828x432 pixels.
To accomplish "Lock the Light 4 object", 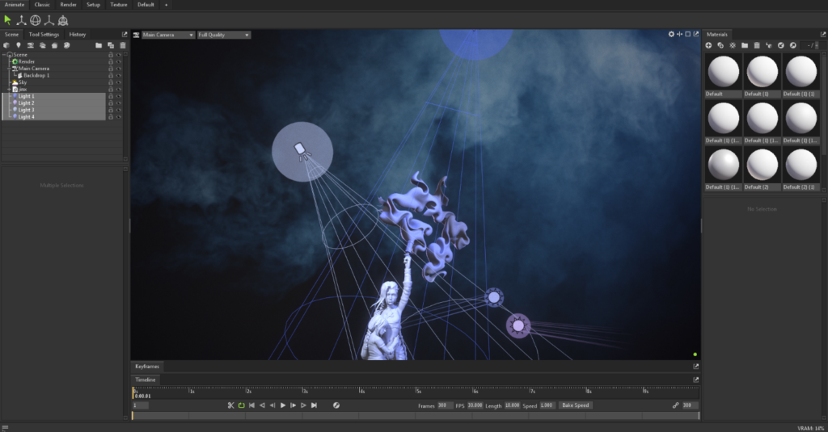I will coord(111,117).
